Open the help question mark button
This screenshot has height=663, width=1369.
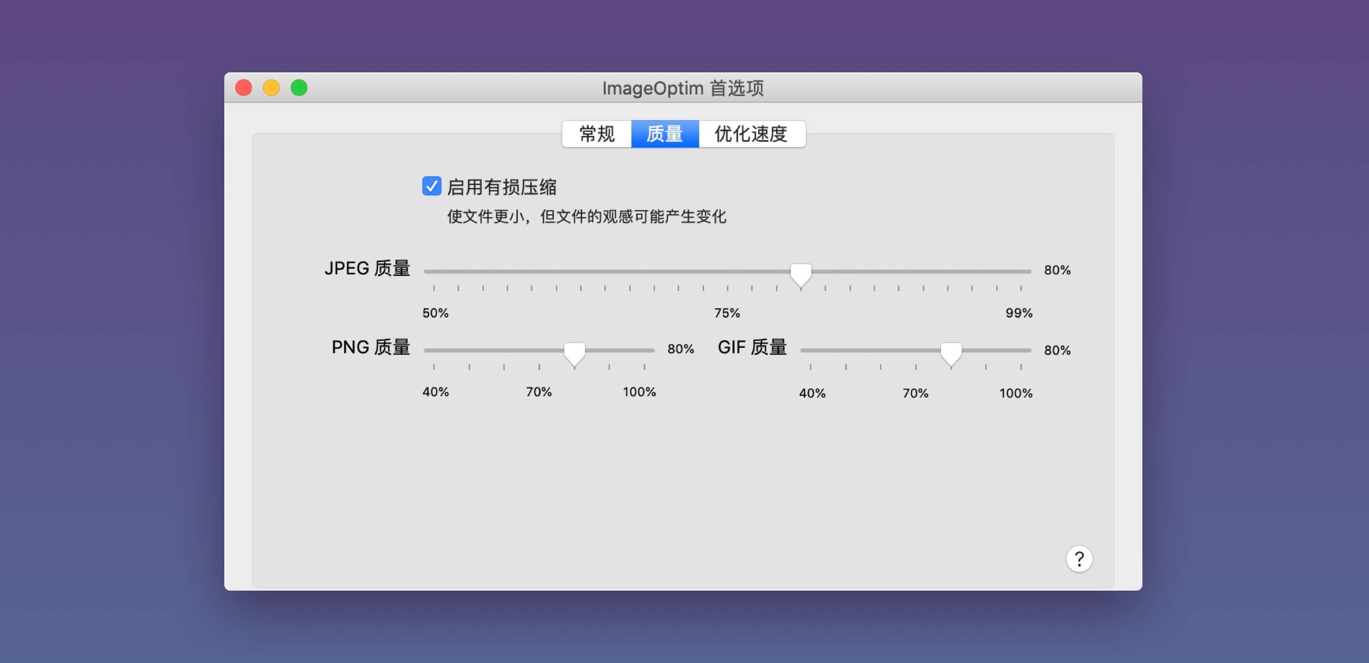click(1079, 559)
